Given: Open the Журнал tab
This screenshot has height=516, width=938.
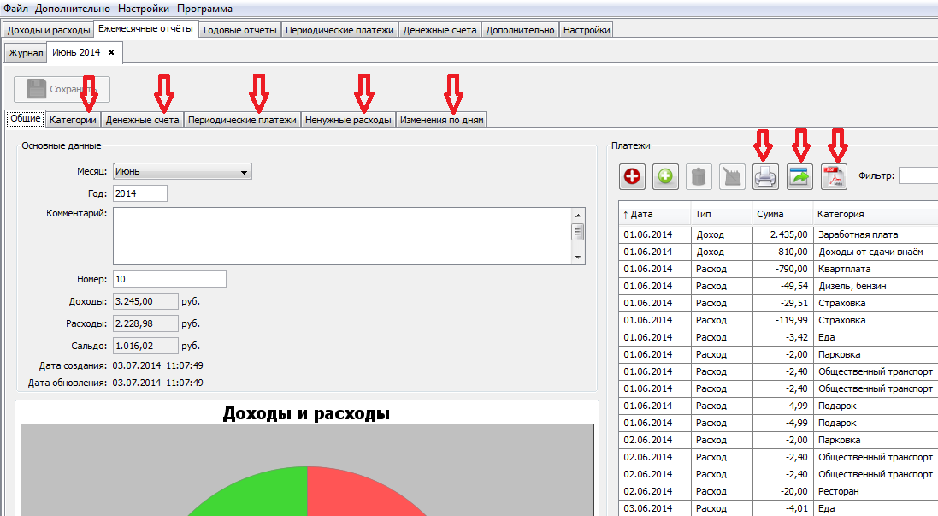Looking at the screenshot, I should (26, 53).
